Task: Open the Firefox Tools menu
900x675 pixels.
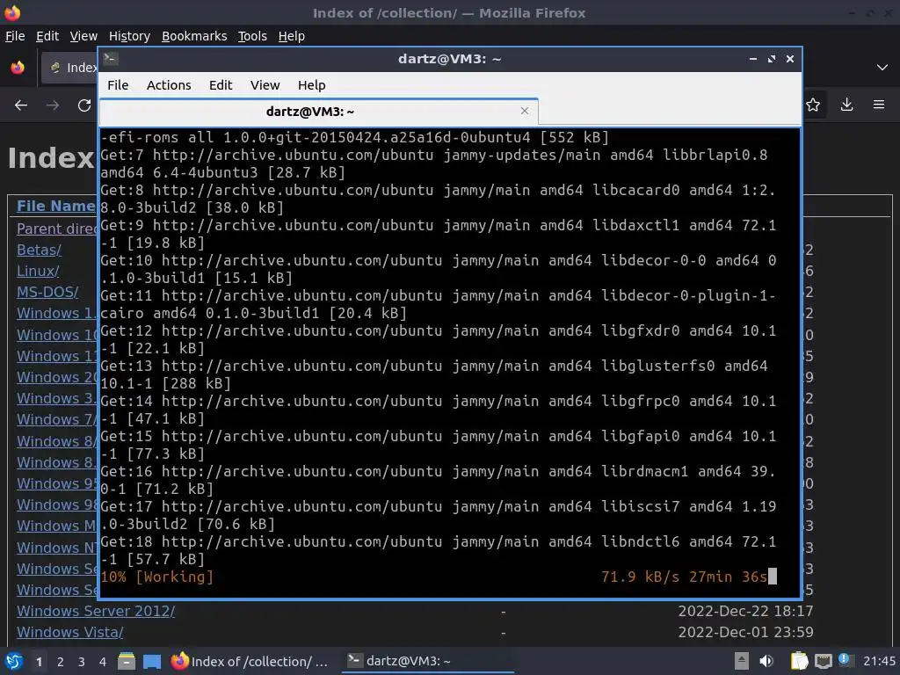Action: tap(252, 36)
